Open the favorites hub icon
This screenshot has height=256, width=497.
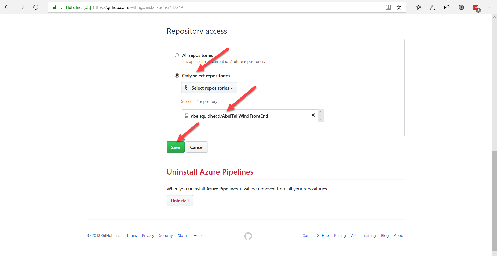click(419, 7)
